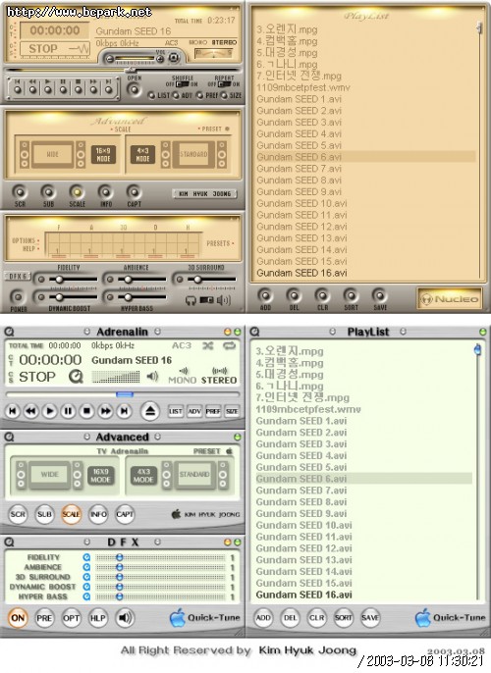
Task: Click the LIST button in the silver player
Action: coord(175,411)
